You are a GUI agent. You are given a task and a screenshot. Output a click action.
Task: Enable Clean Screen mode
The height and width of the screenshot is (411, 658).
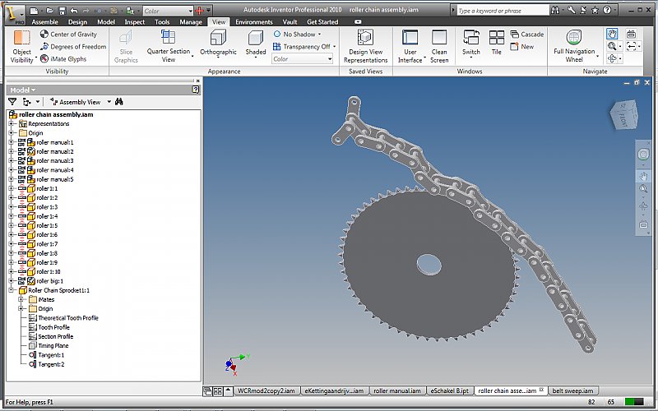pos(439,45)
